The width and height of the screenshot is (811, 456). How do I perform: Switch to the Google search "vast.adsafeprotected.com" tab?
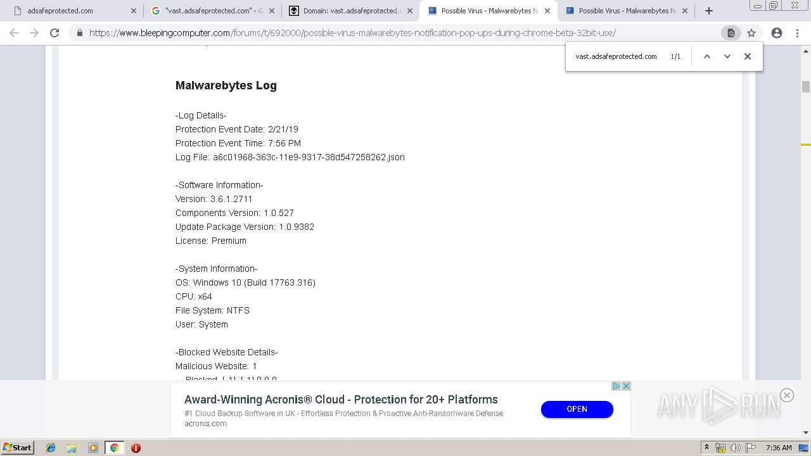point(211,11)
